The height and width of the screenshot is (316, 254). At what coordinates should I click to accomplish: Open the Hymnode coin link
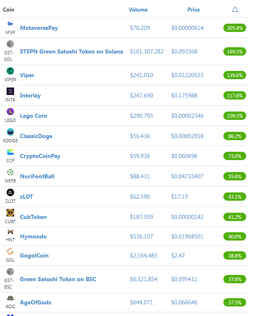[x=33, y=236]
